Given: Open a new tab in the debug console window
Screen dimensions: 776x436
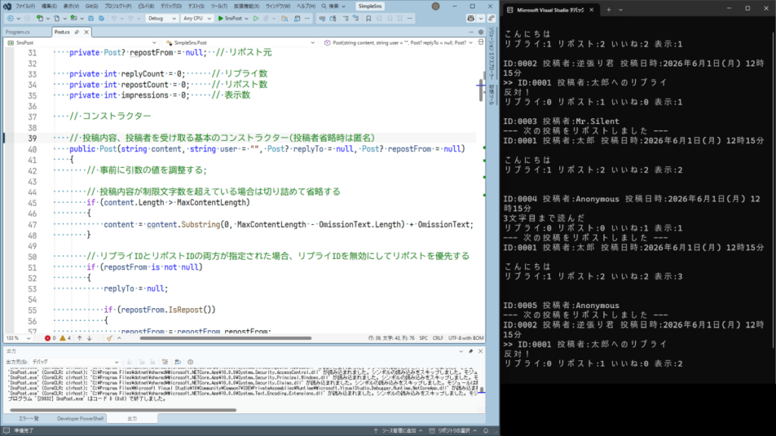Looking at the screenshot, I should coord(609,9).
